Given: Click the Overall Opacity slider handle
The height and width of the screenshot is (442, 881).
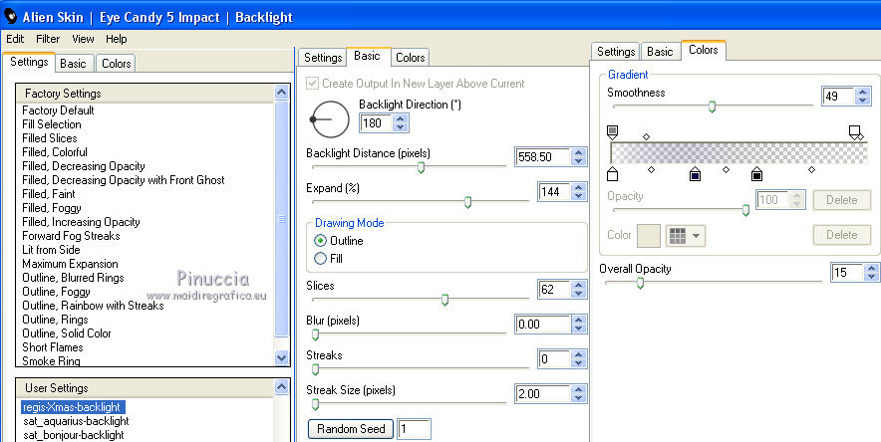Looking at the screenshot, I should 640,284.
